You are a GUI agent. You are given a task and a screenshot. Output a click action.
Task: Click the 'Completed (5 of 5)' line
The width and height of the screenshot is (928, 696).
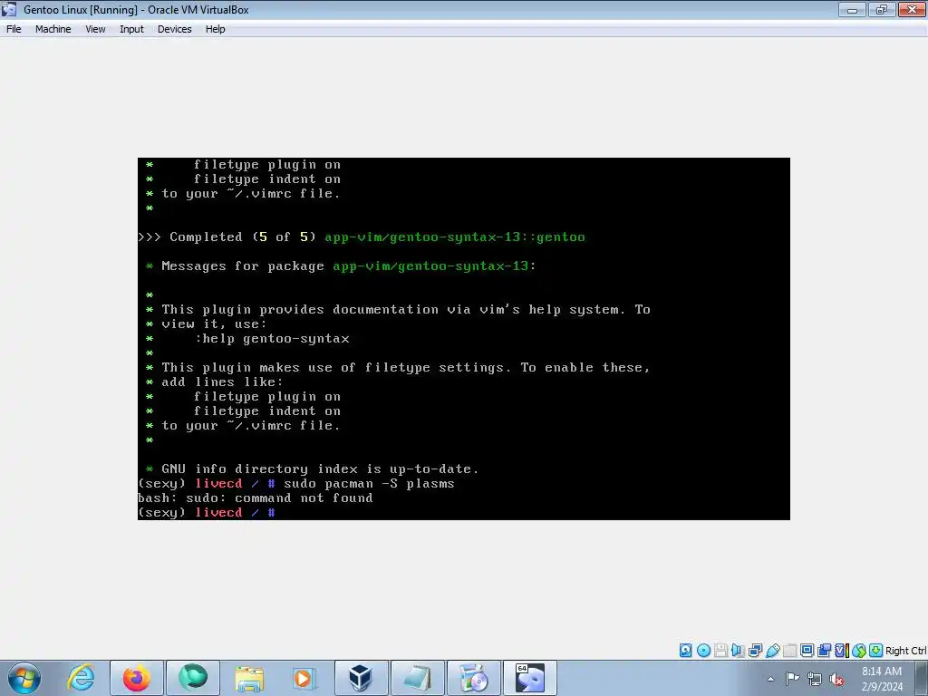[x=362, y=237]
